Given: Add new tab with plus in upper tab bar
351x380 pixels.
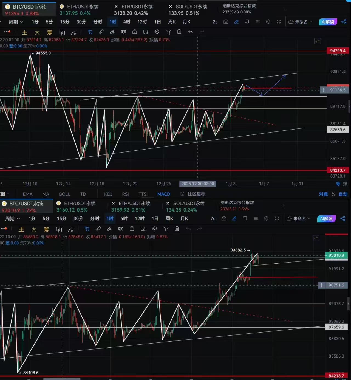Looking at the screenshot, I should (x=285, y=9).
